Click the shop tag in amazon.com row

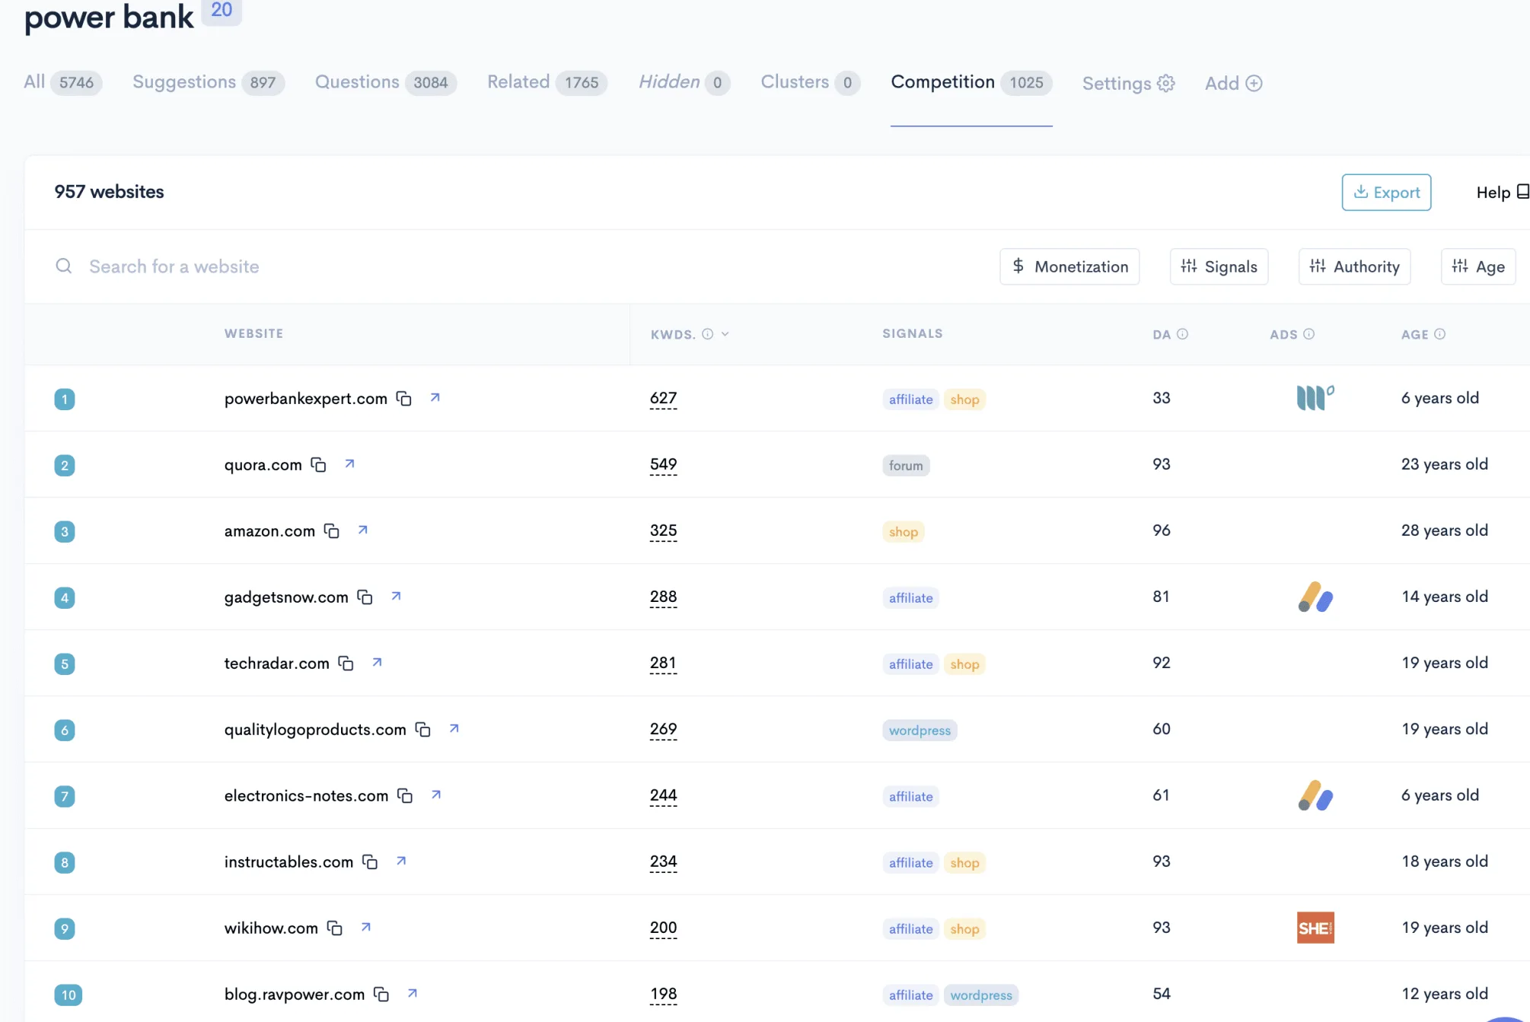(904, 532)
